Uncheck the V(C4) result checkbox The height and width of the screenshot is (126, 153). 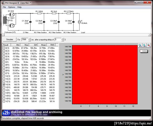tap(4, 85)
